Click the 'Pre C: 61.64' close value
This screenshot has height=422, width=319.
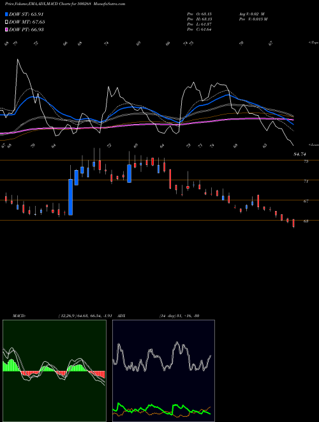(x=200, y=29)
